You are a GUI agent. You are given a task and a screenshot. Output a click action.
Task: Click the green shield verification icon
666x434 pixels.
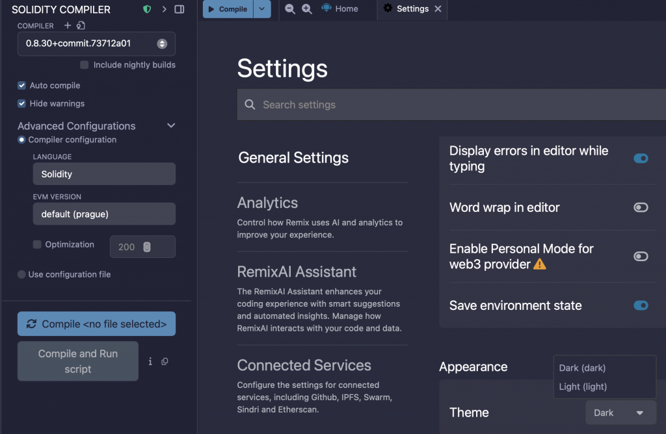click(x=147, y=10)
